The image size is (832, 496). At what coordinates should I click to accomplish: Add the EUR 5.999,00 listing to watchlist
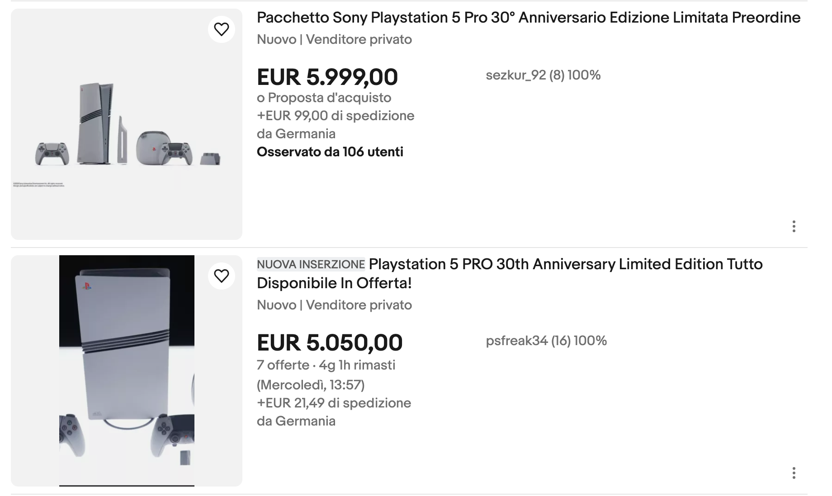222,29
